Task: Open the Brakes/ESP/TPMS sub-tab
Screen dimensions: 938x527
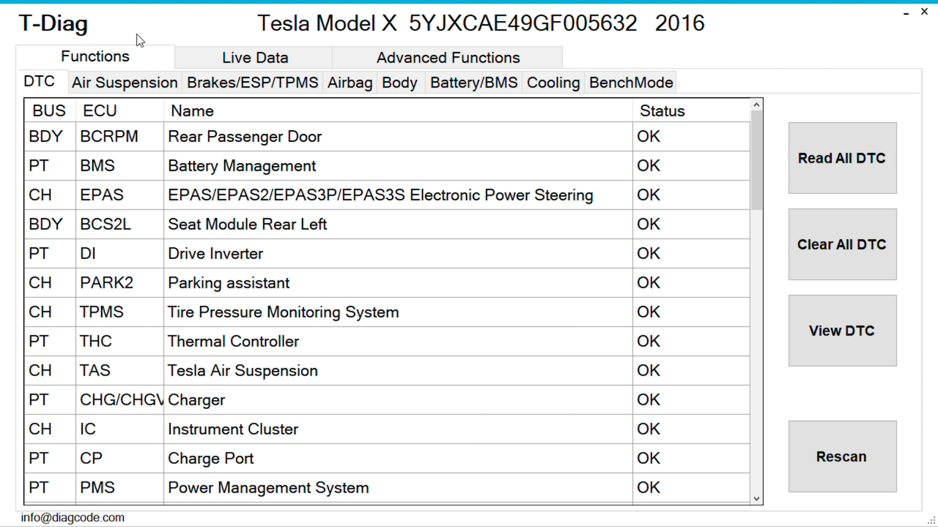Action: point(253,83)
